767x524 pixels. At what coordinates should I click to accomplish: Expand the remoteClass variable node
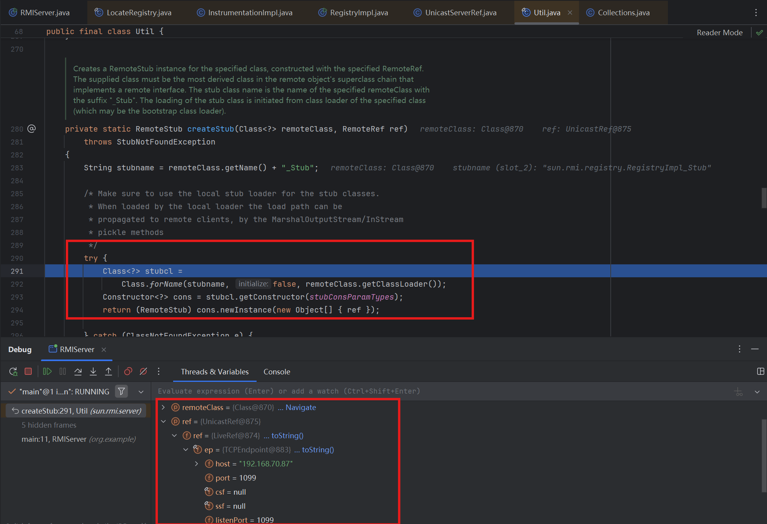point(163,407)
